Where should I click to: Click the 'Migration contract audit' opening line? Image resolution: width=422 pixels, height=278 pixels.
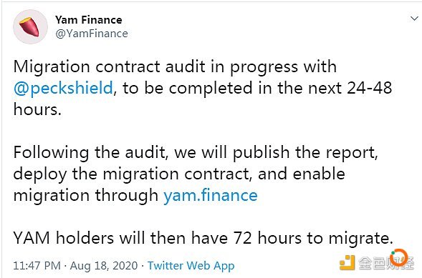point(175,66)
